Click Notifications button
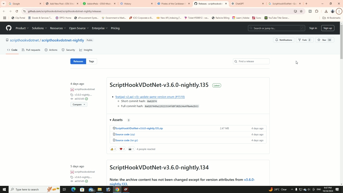 pyautogui.click(x=283, y=40)
